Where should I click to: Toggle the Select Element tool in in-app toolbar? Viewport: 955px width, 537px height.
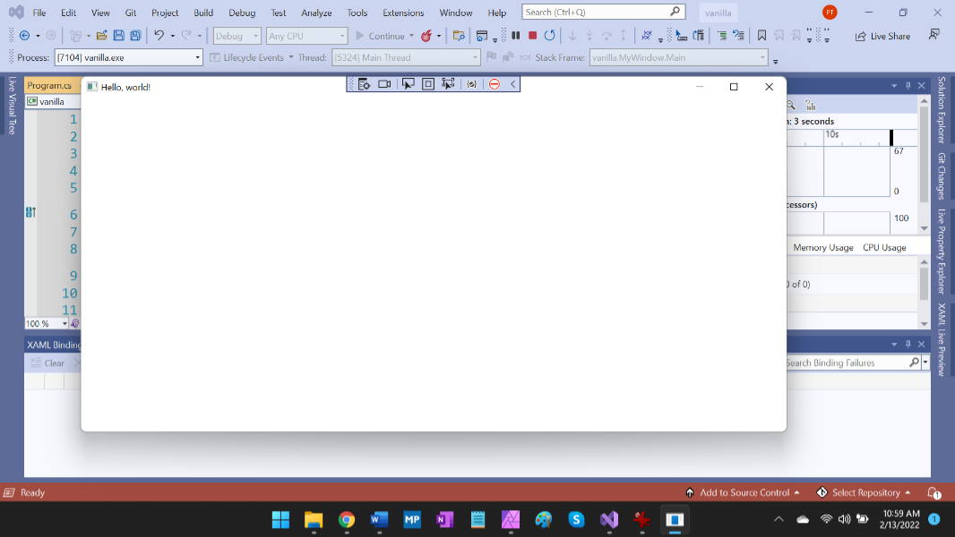[408, 84]
